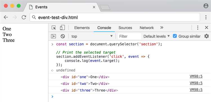This screenshot has height=102, width=211.
Task: Switch to the Console panel
Action: pos(104,28)
